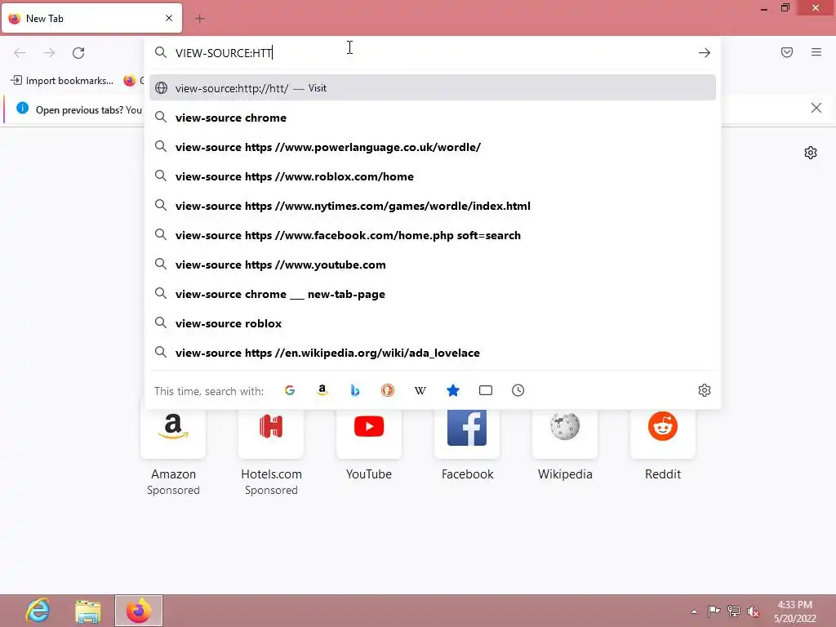
Task: Go back one page
Action: tap(20, 53)
